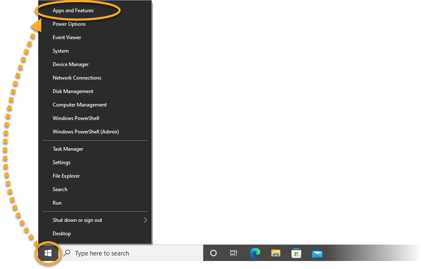Open Device Manager

click(70, 64)
